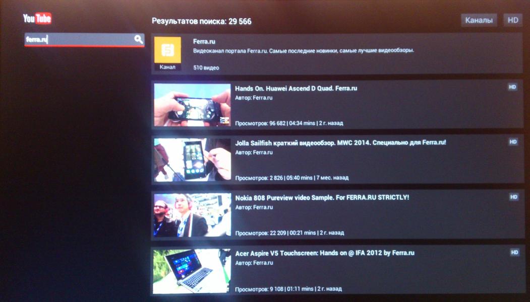Select Просмотров: 9 108 stats line
Viewport: 530px width, 302px height.
pos(288,289)
